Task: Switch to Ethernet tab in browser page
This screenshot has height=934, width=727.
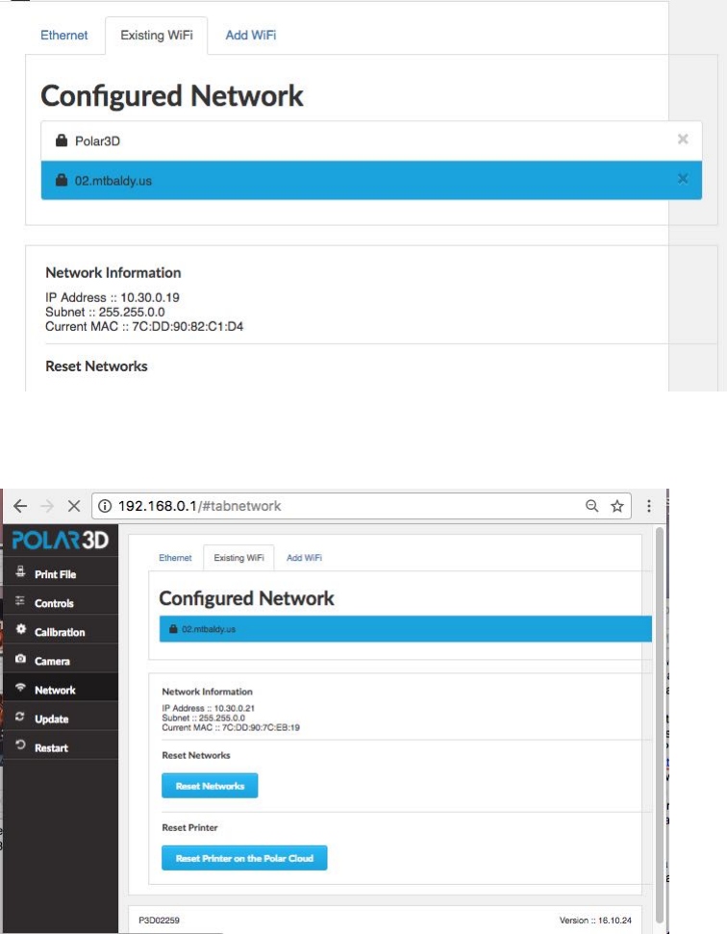Action: pyautogui.click(x=175, y=558)
